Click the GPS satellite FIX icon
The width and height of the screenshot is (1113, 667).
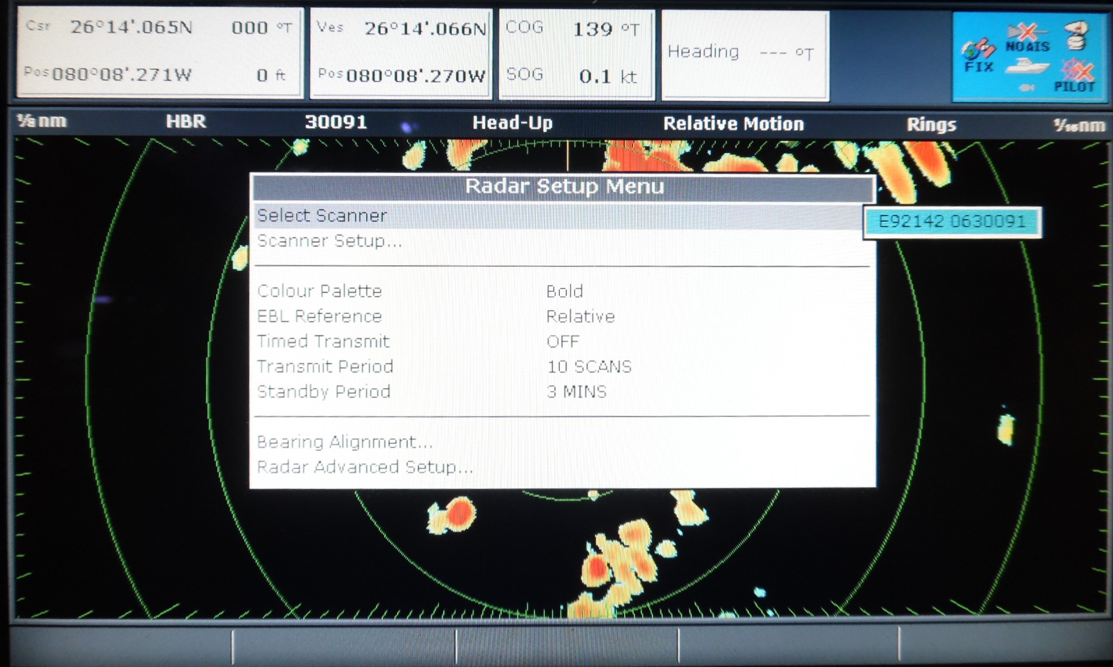point(978,55)
